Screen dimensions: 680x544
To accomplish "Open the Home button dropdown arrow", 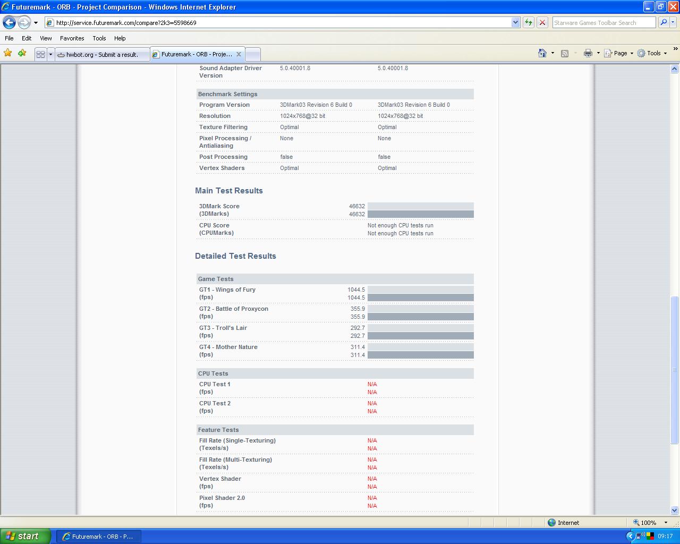I will (x=552, y=53).
